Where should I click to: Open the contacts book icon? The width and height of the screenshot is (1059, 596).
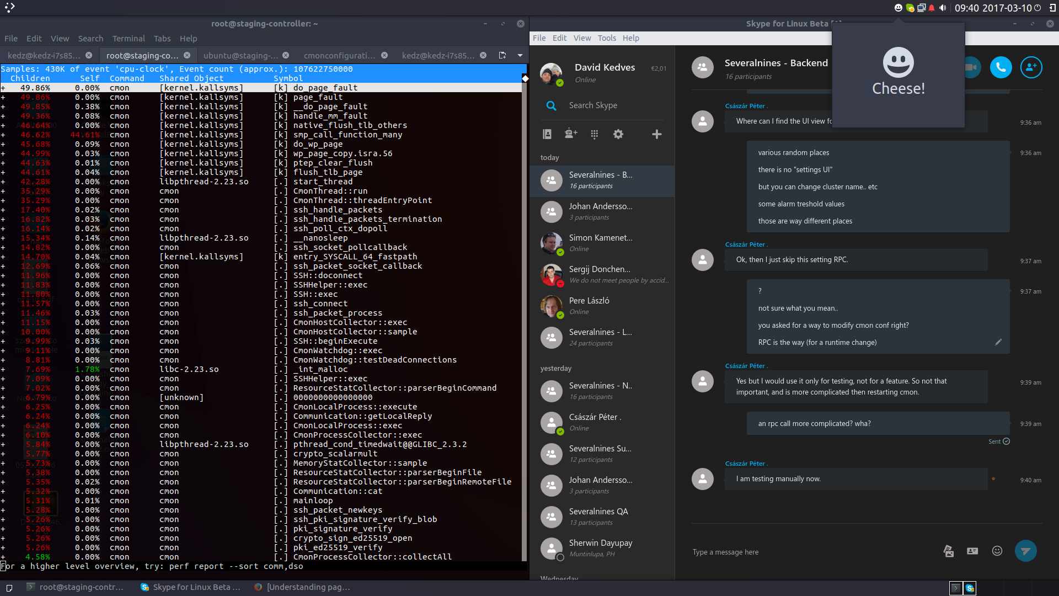tap(547, 134)
